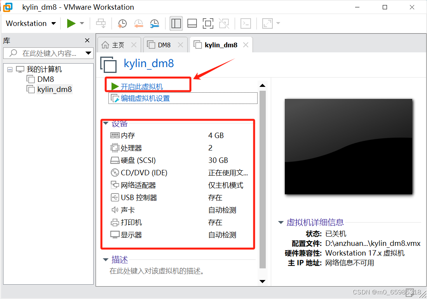Open the power options dropdown arrow
Screen dimensions: 427x299
click(x=82, y=23)
